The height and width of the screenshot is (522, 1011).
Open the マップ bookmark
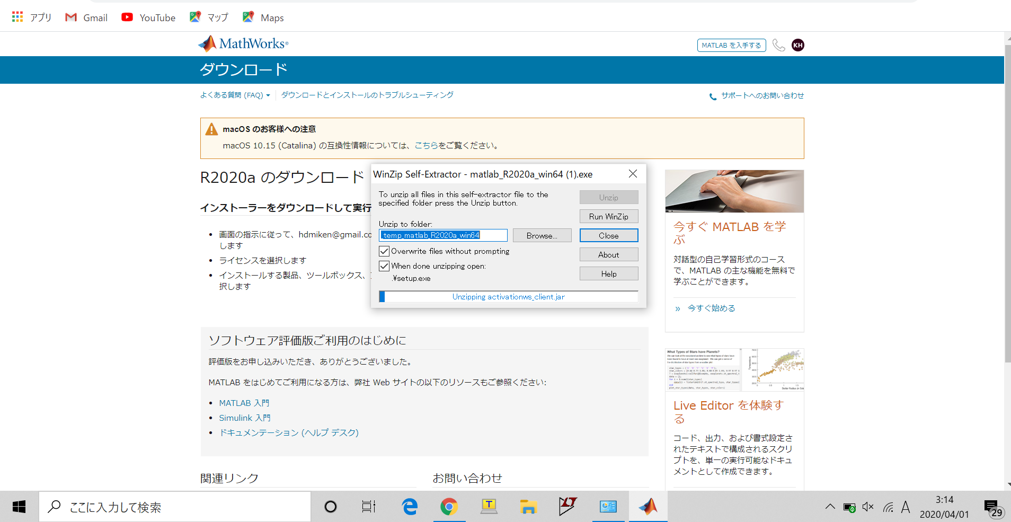(209, 17)
